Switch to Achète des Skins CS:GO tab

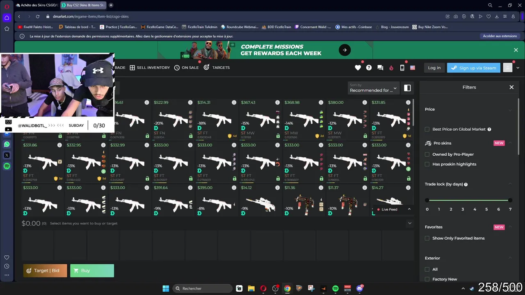tap(37, 5)
